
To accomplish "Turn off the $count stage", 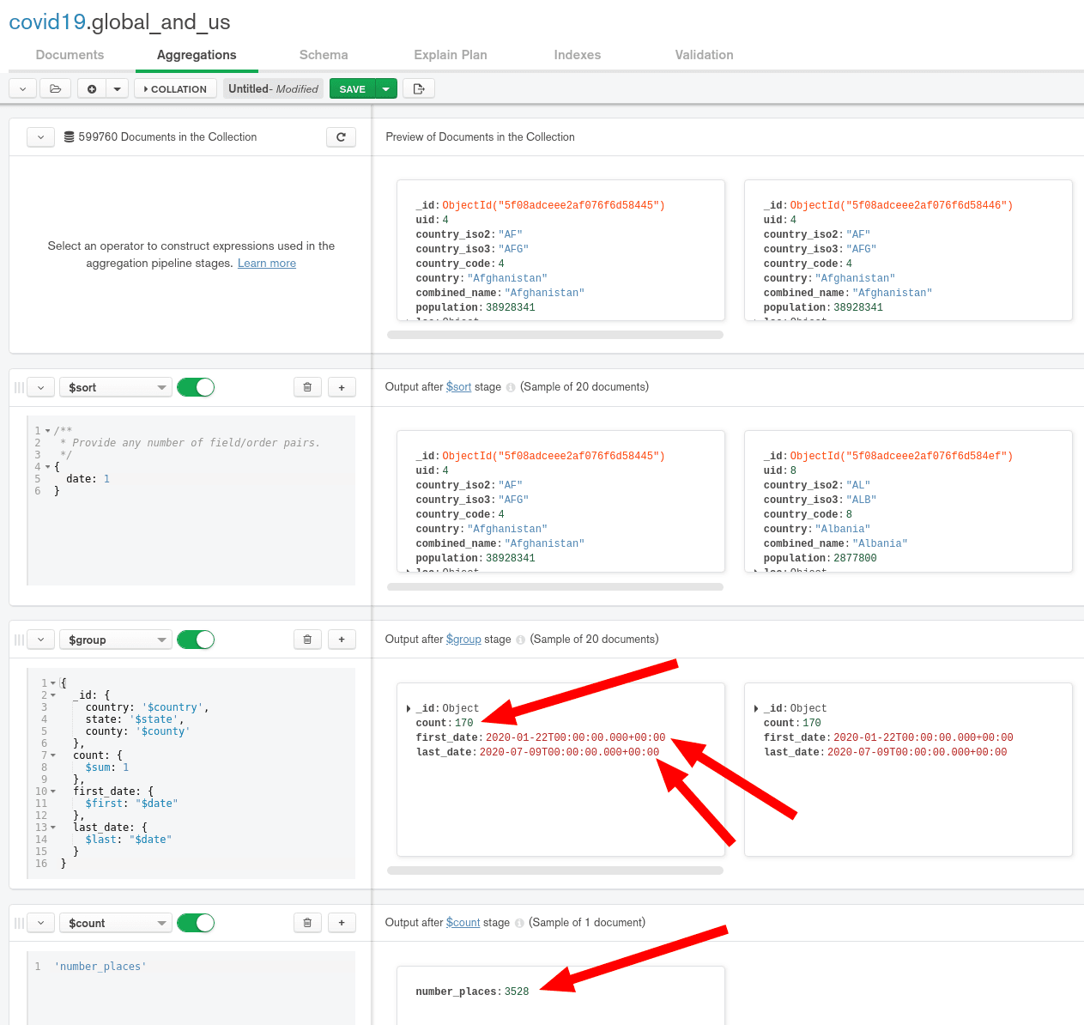I will [x=196, y=923].
